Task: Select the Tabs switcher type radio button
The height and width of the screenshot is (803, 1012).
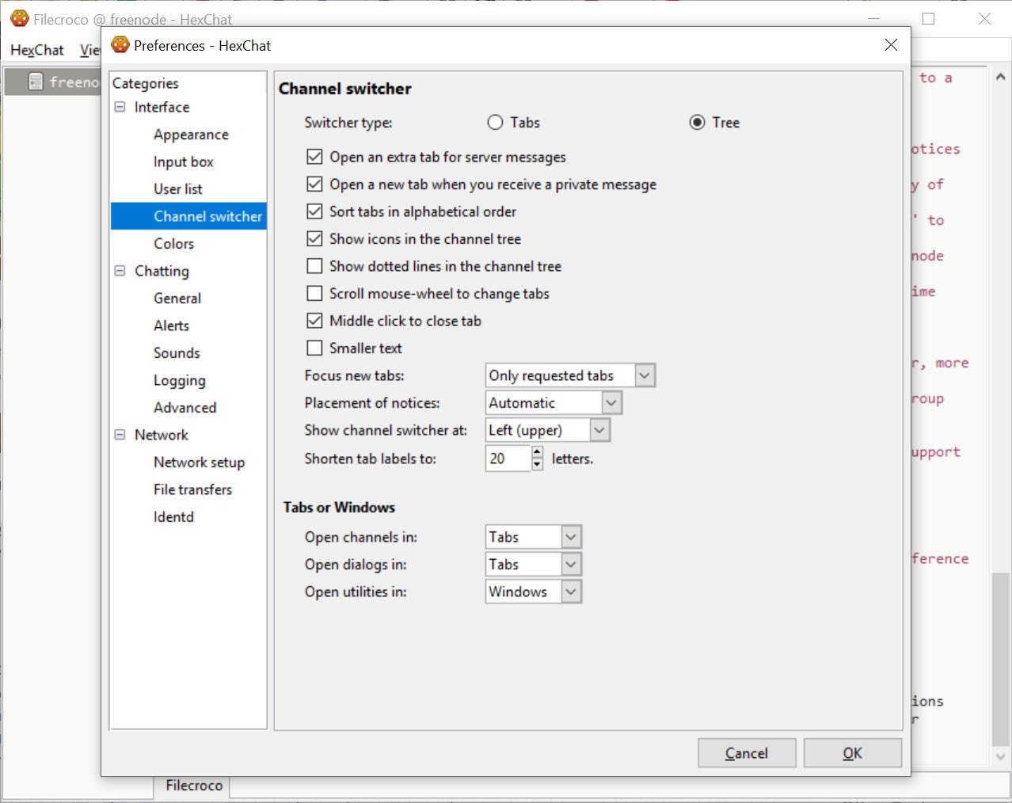Action: coord(496,123)
